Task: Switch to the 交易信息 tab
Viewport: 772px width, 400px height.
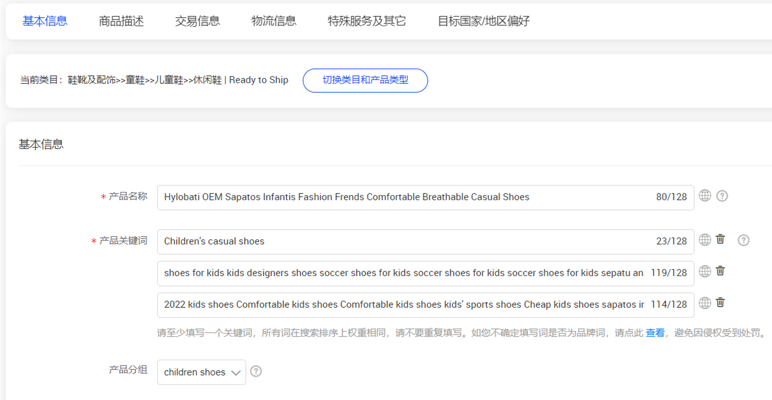Action: pyautogui.click(x=198, y=21)
